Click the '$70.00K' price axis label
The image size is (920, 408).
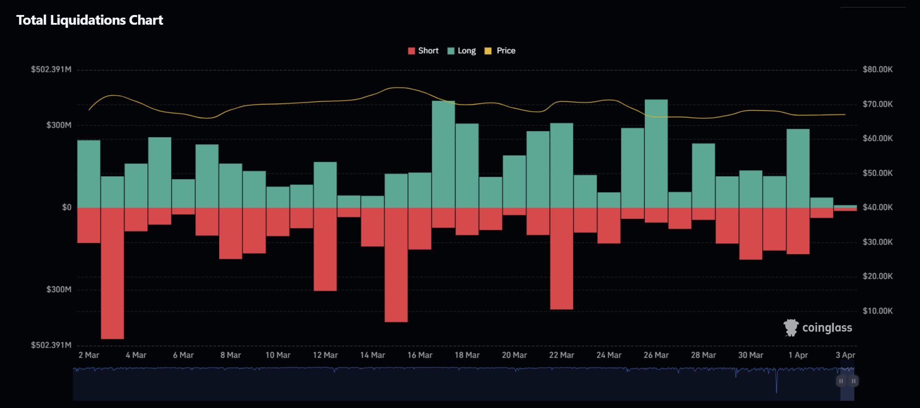coord(878,104)
